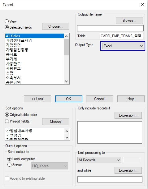Click Choose... for selected fields
This screenshot has width=148, height=189.
[55, 26]
